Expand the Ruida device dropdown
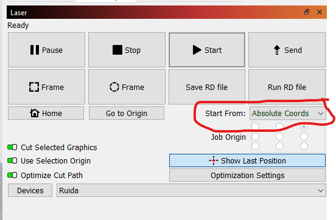 coord(191,190)
